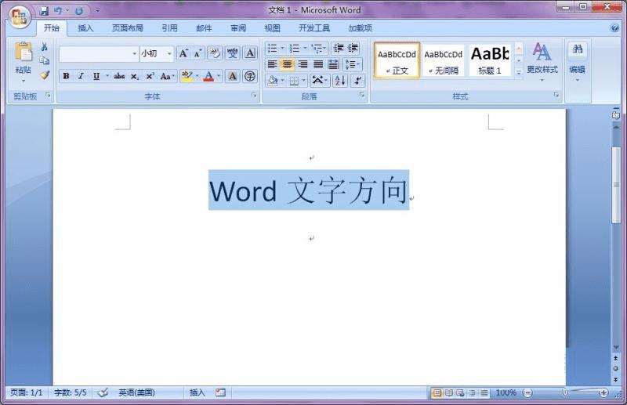Open the font size 小初 dropdown
Screen dimensions: 627x405
point(169,53)
